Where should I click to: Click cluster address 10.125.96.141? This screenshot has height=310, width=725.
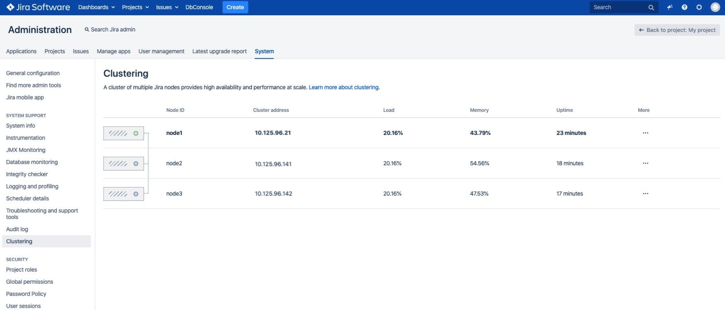pos(273,164)
